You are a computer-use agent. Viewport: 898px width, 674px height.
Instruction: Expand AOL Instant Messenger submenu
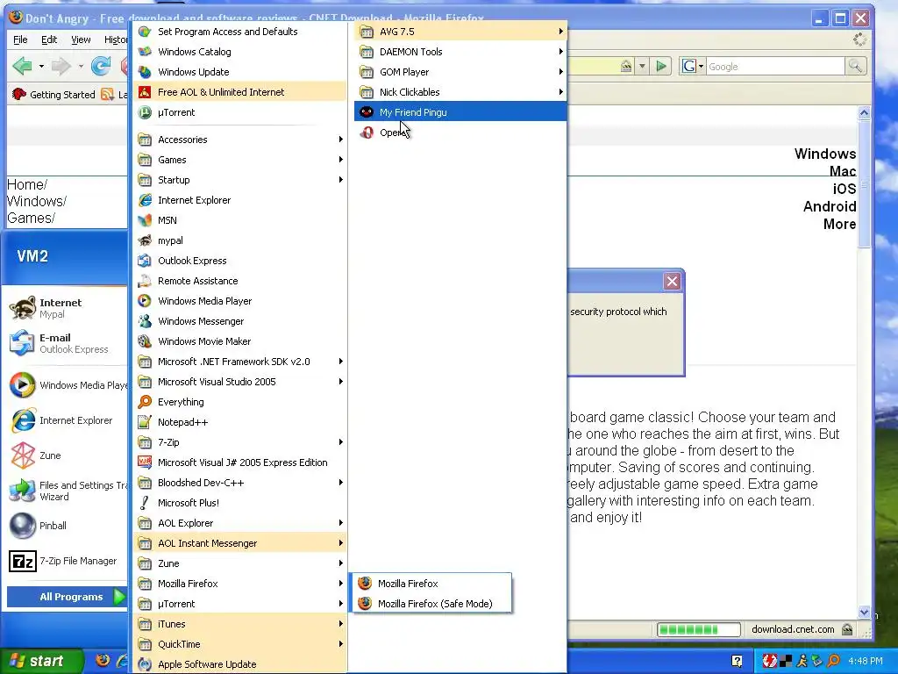[x=241, y=543]
